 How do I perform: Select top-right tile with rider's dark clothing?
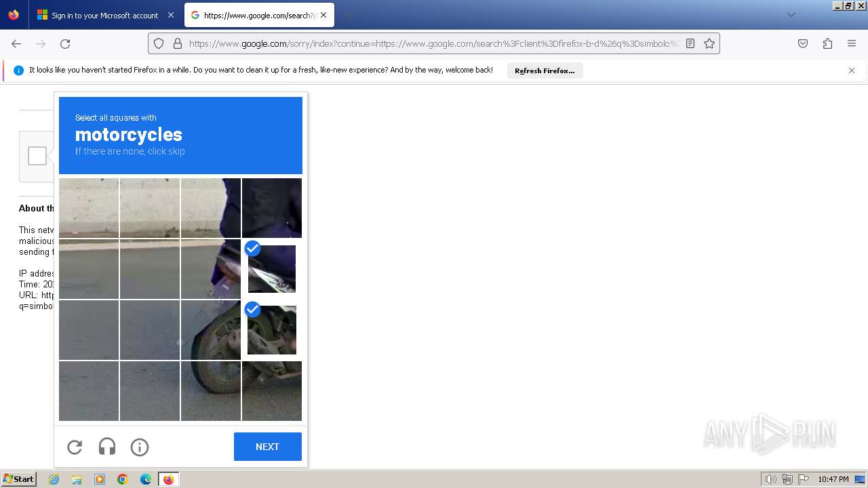coord(272,208)
